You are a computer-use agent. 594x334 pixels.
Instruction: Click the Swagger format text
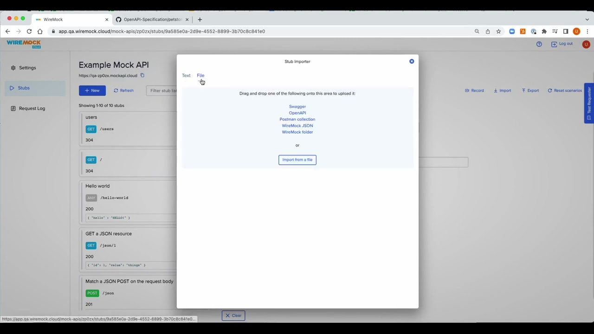click(297, 107)
